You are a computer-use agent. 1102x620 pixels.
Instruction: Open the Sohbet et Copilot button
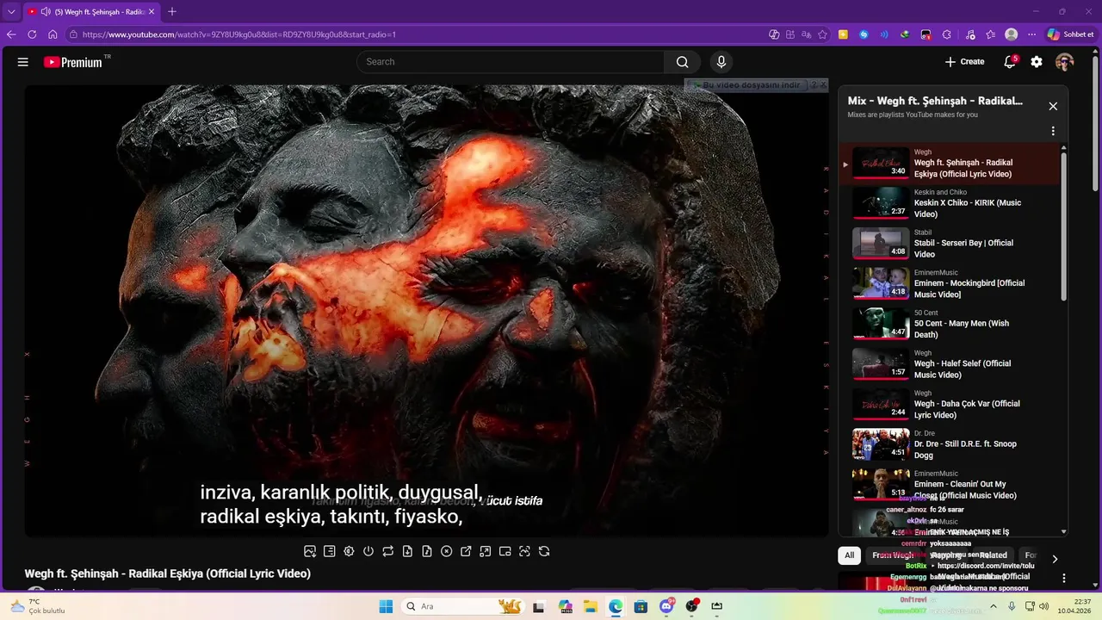click(x=1071, y=34)
